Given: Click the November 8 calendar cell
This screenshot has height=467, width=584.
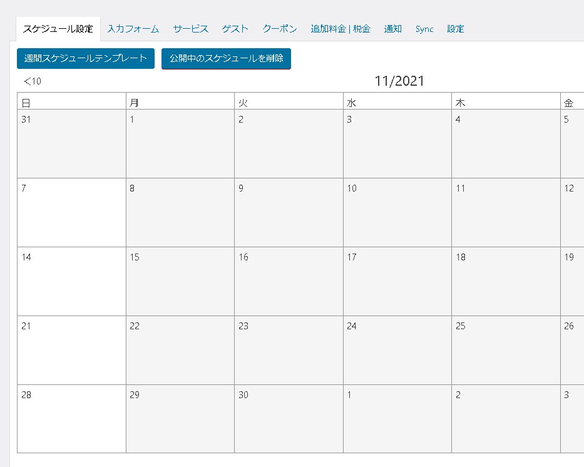Looking at the screenshot, I should [x=180, y=212].
